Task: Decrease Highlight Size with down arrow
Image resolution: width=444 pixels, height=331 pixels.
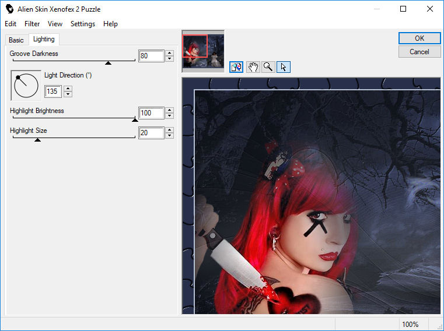Action: click(x=169, y=136)
